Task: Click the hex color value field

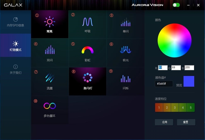Action: pyautogui.click(x=164, y=84)
